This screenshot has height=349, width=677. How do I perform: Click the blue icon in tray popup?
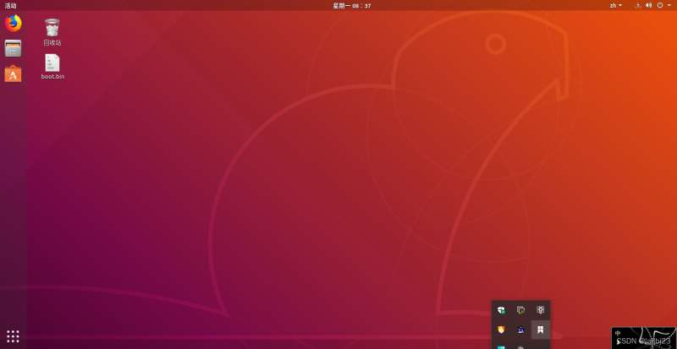[520, 330]
